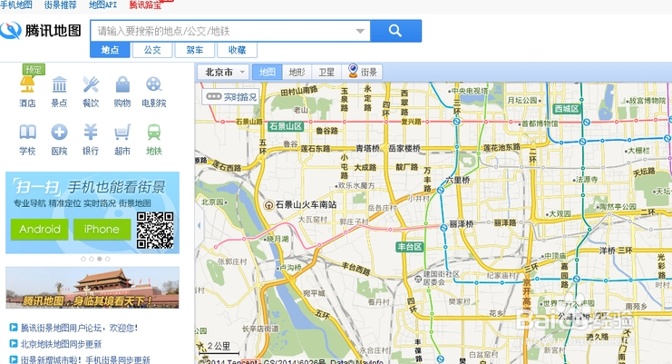Scan the QR code image
Image resolution: width=672 pixels, height=364 pixels.
pyautogui.click(x=155, y=231)
